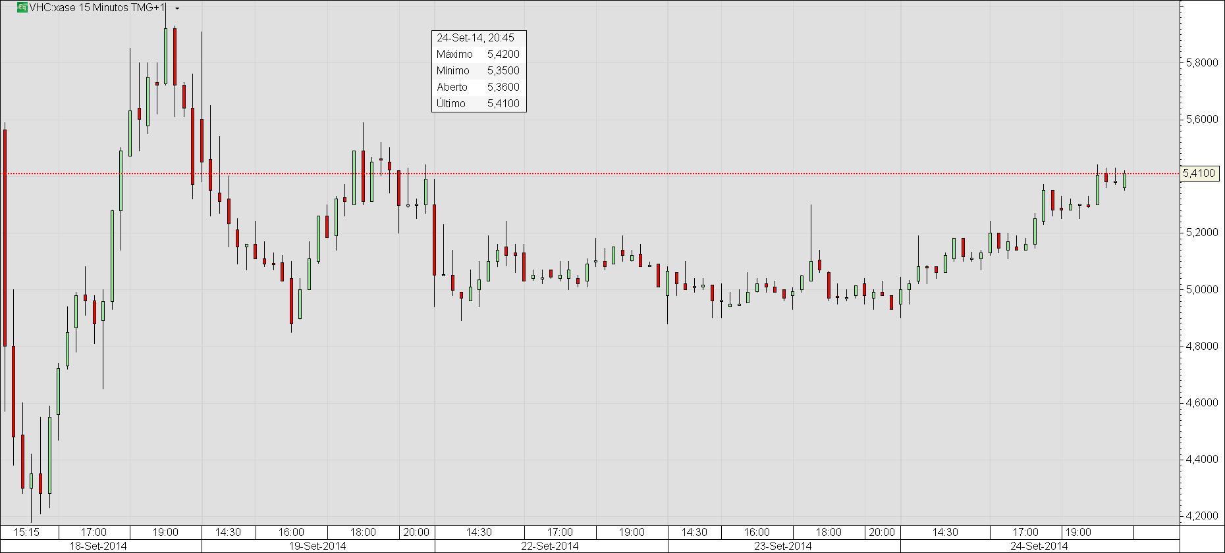
Task: Click the 18:00 time label above 23-Set-2014
Action: pos(829,532)
